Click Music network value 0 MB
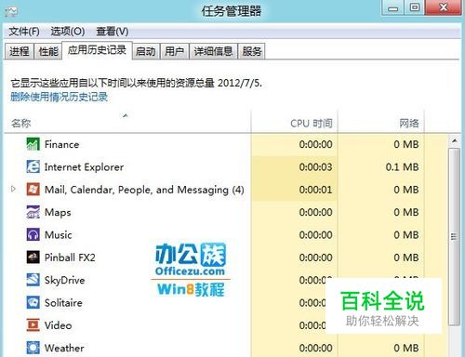The width and height of the screenshot is (465, 357). (406, 235)
